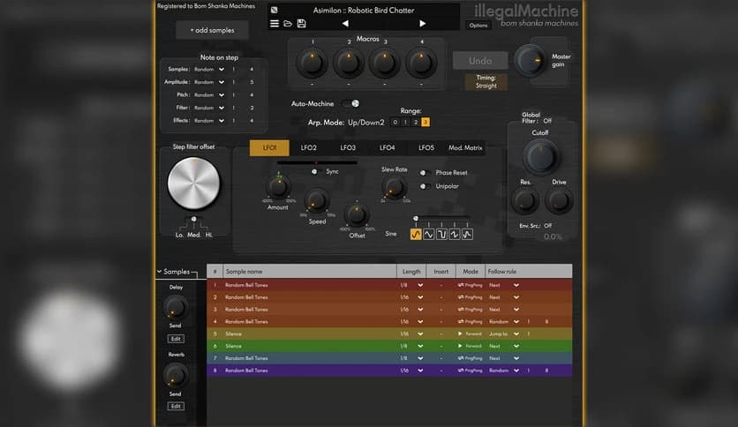The width and height of the screenshot is (738, 427).
Task: Click the Master gain knob
Action: (531, 61)
